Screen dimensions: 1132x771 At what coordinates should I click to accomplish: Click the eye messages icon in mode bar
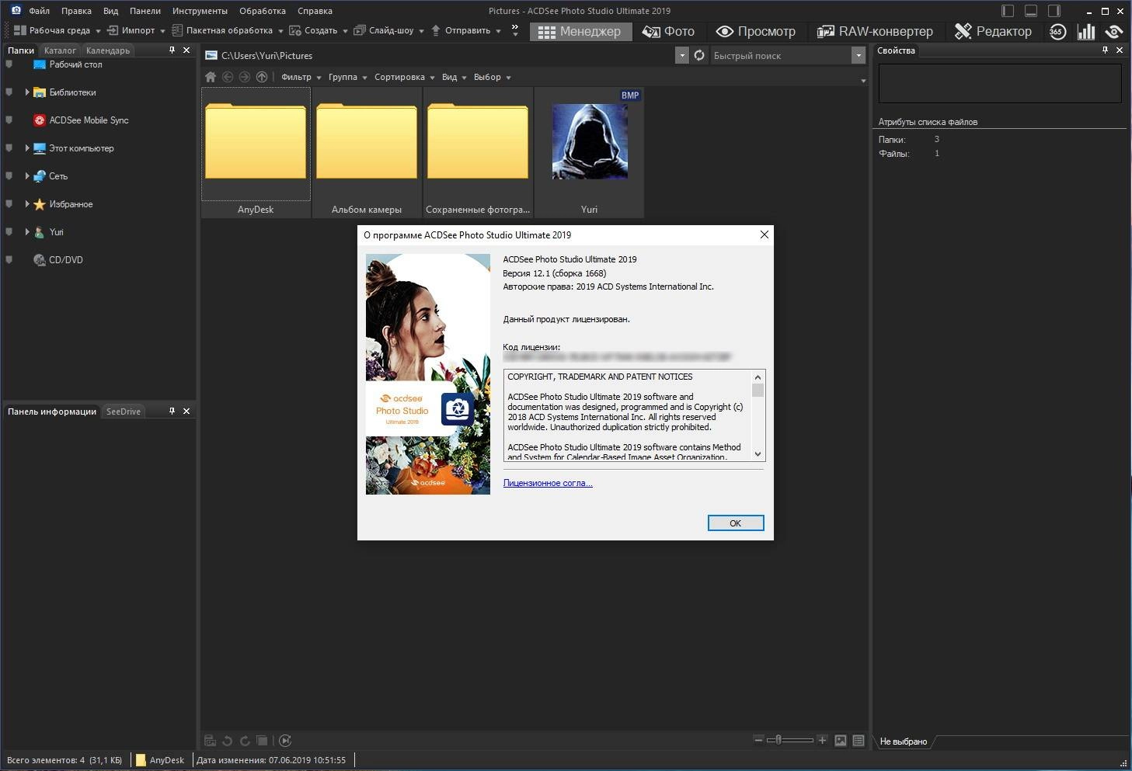[x=1114, y=31]
